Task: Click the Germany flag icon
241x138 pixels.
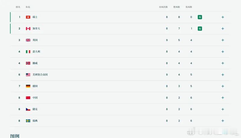Action: click(x=28, y=86)
